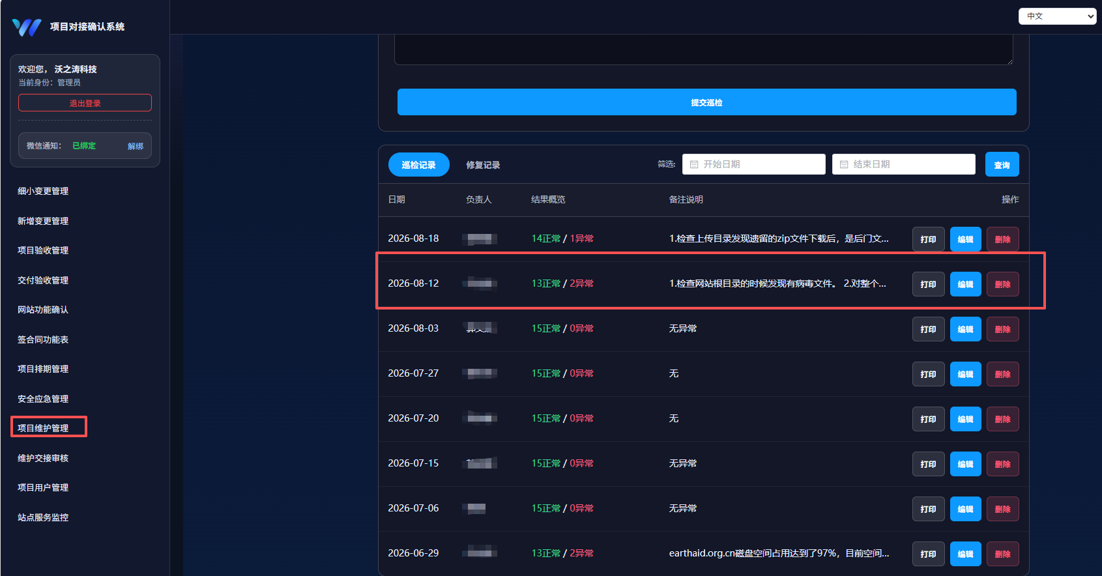Click the 2026-08-18 remark about zip文件
Screen dimensions: 1102x576
point(779,238)
